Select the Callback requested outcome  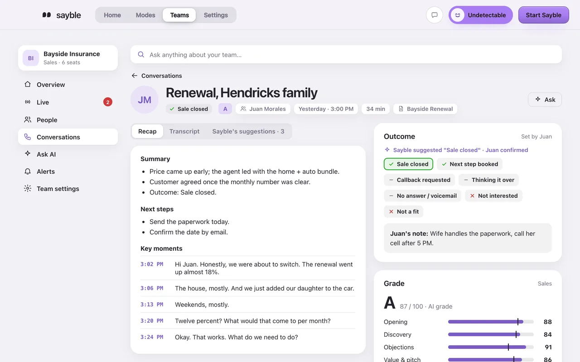coord(419,180)
